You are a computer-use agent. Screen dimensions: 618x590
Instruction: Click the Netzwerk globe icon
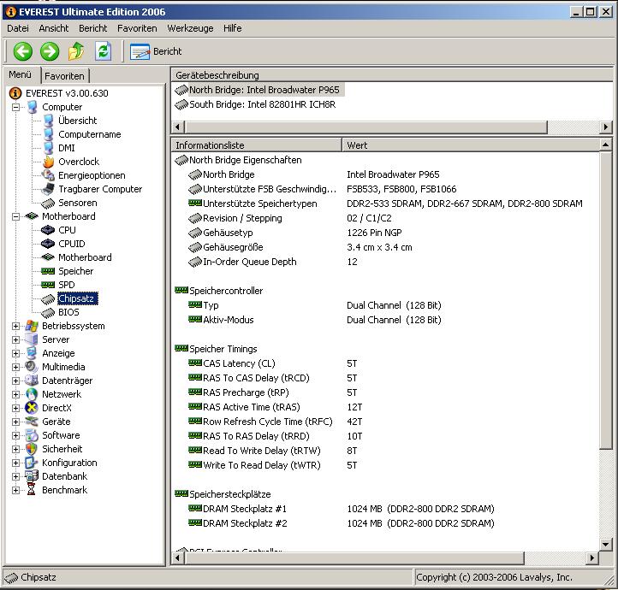[32, 394]
